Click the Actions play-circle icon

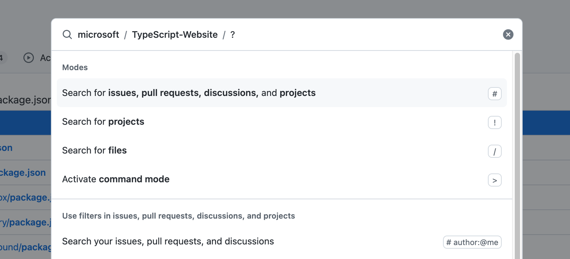(28, 58)
